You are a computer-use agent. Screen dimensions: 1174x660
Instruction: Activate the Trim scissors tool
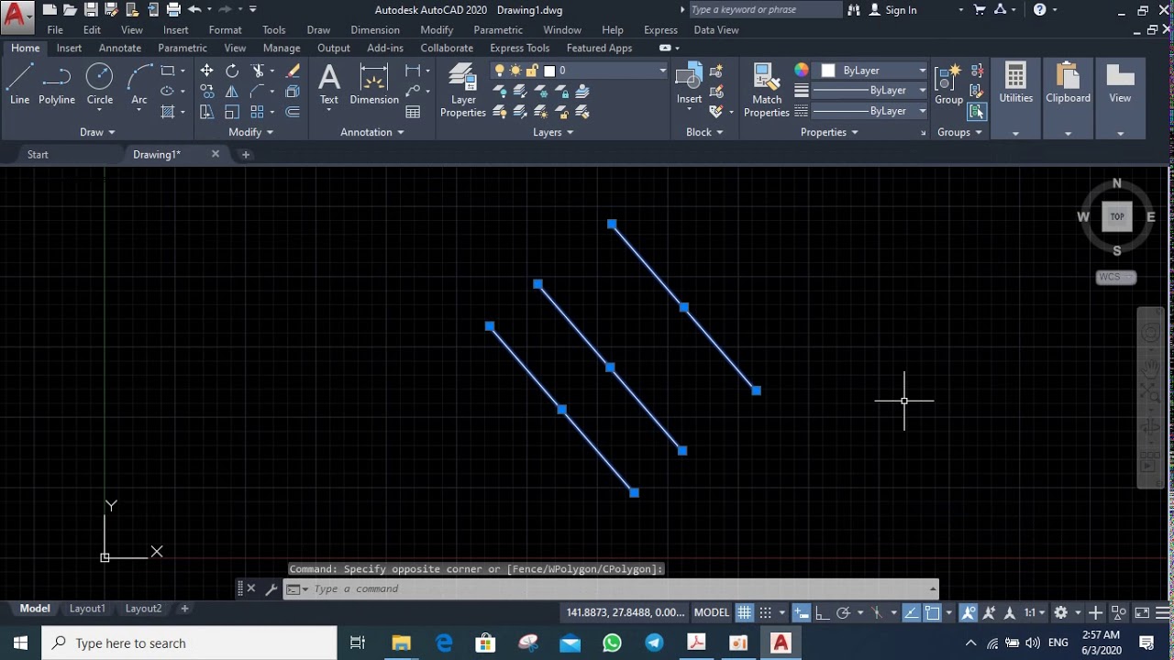pyautogui.click(x=258, y=71)
